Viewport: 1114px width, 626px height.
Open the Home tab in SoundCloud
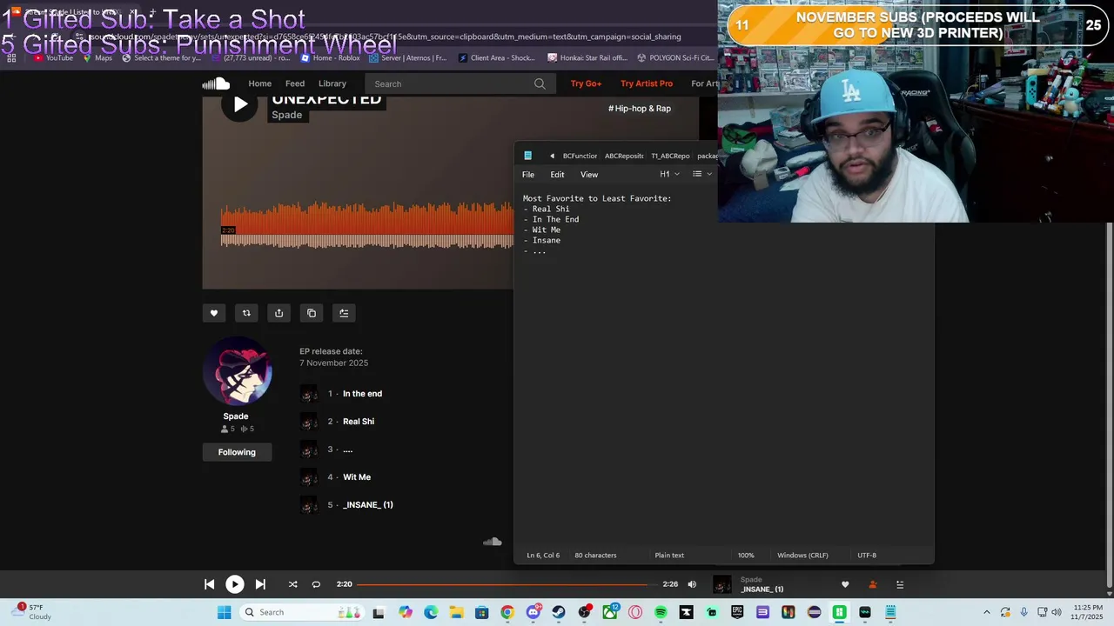(259, 83)
